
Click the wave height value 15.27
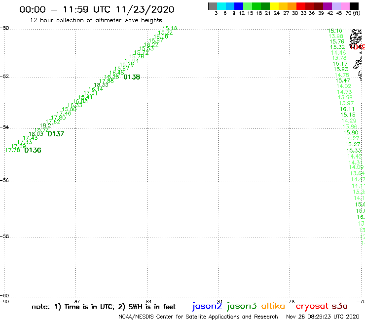click(x=353, y=144)
